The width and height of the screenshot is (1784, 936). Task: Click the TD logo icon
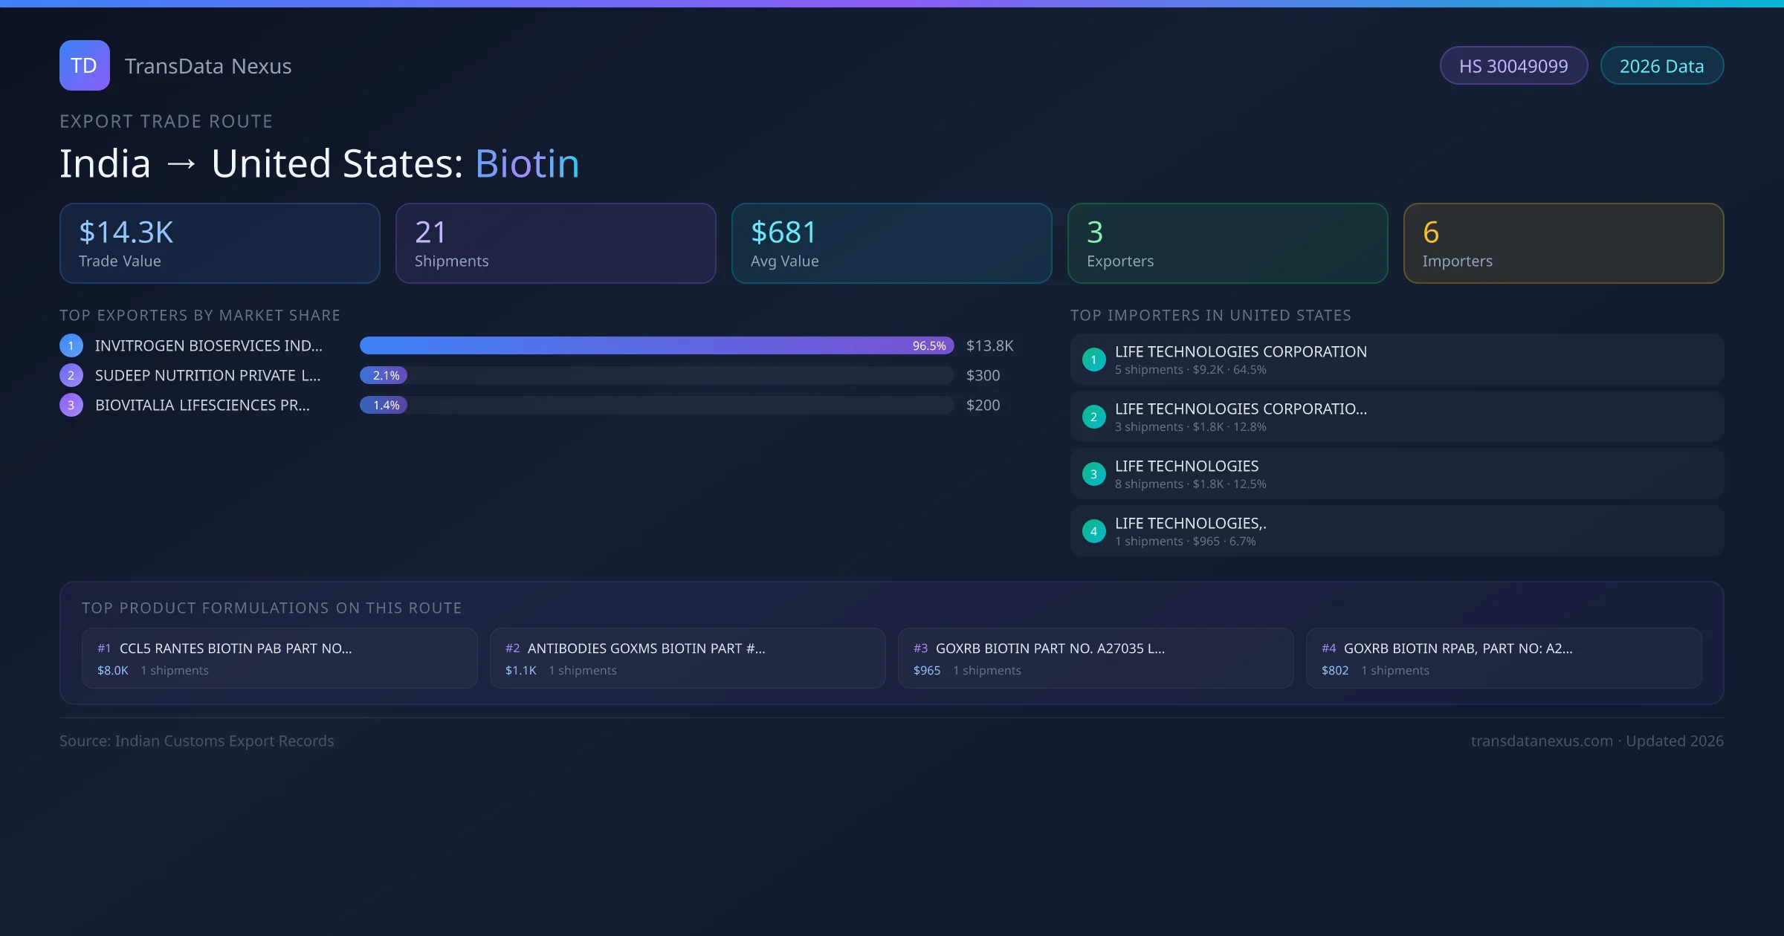(84, 65)
